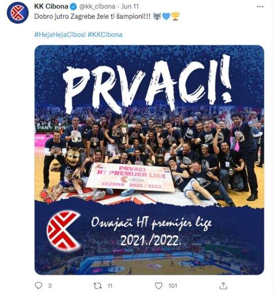Open the KK Cibona profile avatar

[18, 13]
